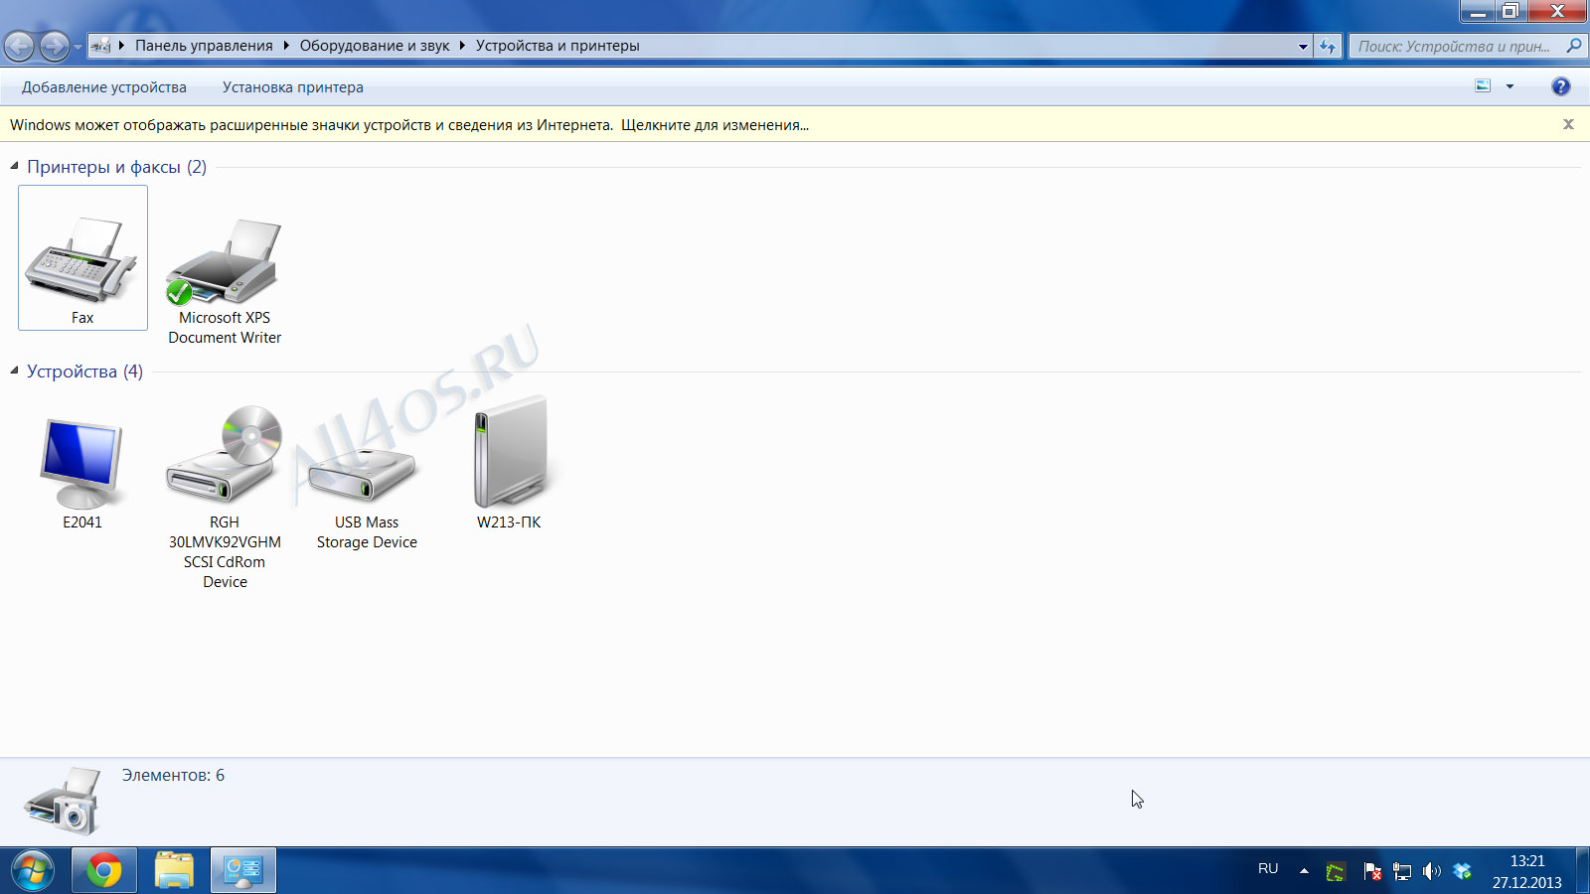The width and height of the screenshot is (1590, 894).
Task: Collapse the Устройства group
Action: pyautogui.click(x=14, y=371)
